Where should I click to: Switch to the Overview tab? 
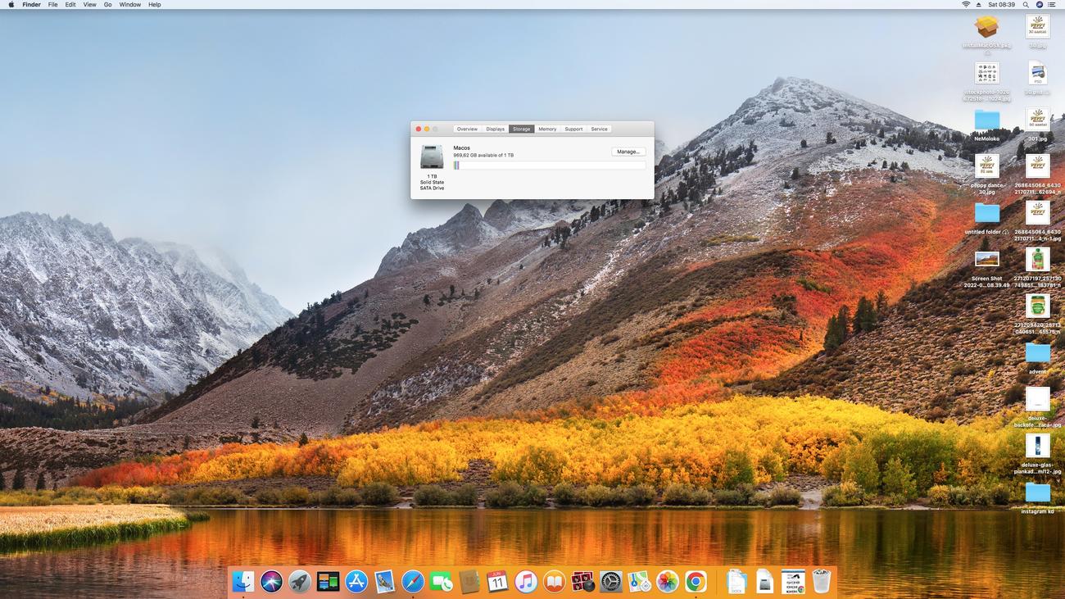click(x=467, y=129)
